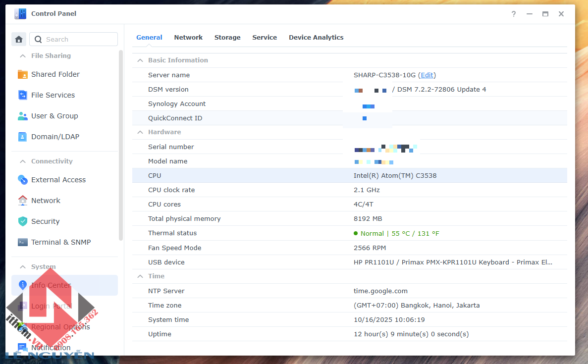Click the Home icon in sidebar

[x=19, y=40]
